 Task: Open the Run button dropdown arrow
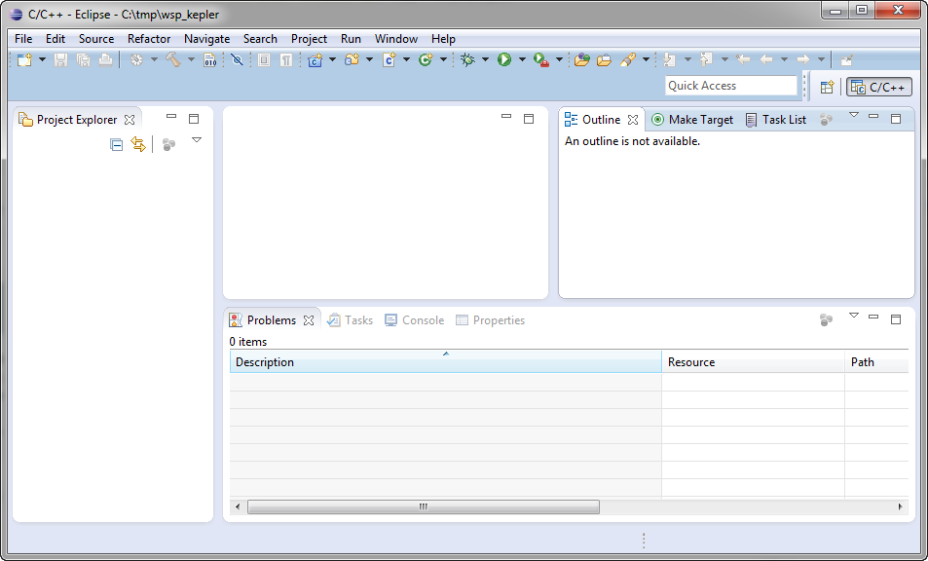[x=522, y=60]
